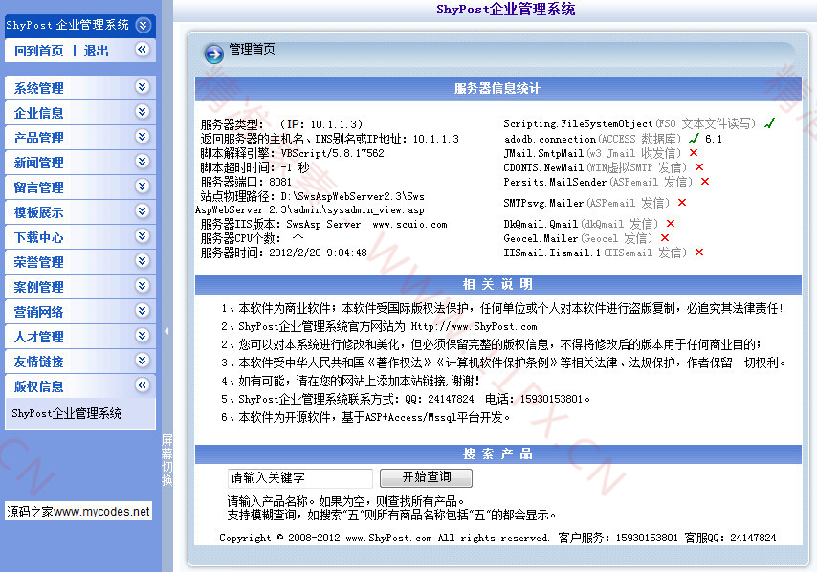Collapse the 回到首页 panel arrow icon
Viewport: 817px width, 572px height.
tap(143, 50)
